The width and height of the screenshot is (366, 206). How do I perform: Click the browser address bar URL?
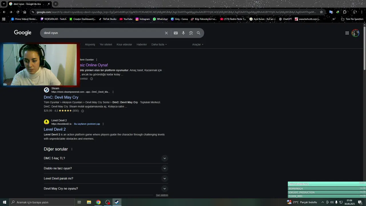point(176,12)
